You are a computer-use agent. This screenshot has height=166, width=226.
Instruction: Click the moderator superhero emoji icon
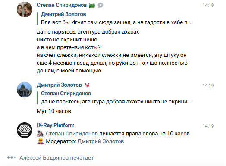(41, 141)
